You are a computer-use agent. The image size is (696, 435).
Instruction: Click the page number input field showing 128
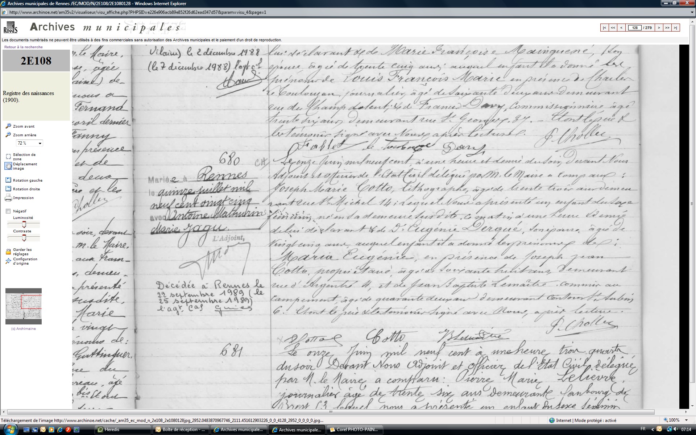[634, 28]
